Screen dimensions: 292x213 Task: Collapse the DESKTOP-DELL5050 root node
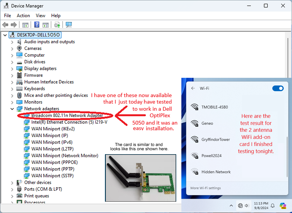5,35
